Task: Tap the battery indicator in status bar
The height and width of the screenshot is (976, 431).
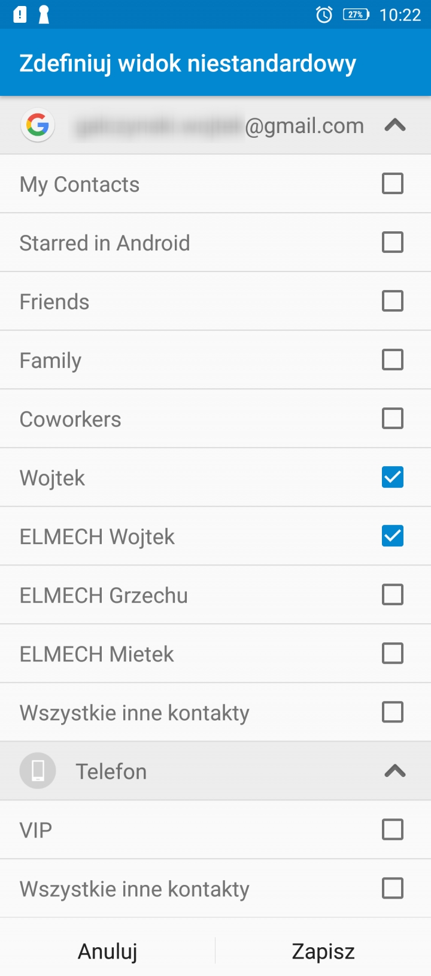Action: click(356, 14)
